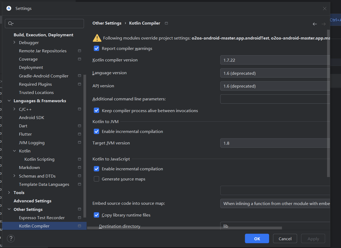341x248 pixels.
Task: Disable Report compiler warnings checkbox
Action: click(96, 49)
